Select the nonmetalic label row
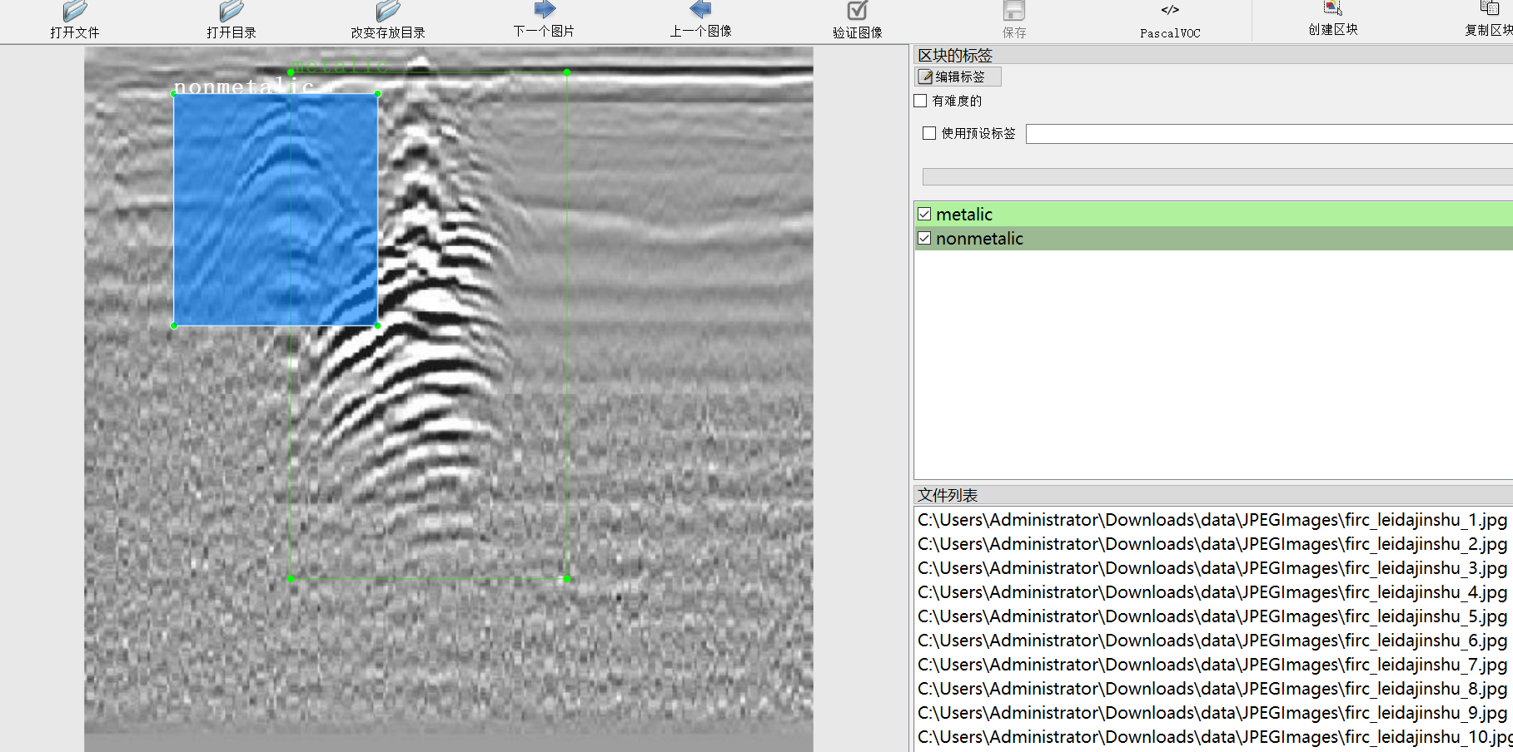Screen dimensions: 1513x752 (x=1213, y=239)
